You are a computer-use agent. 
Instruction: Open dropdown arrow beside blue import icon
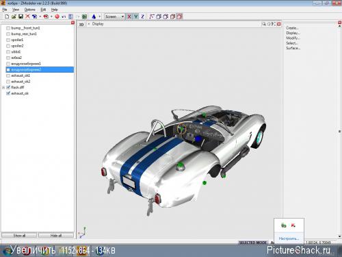click(40, 16)
